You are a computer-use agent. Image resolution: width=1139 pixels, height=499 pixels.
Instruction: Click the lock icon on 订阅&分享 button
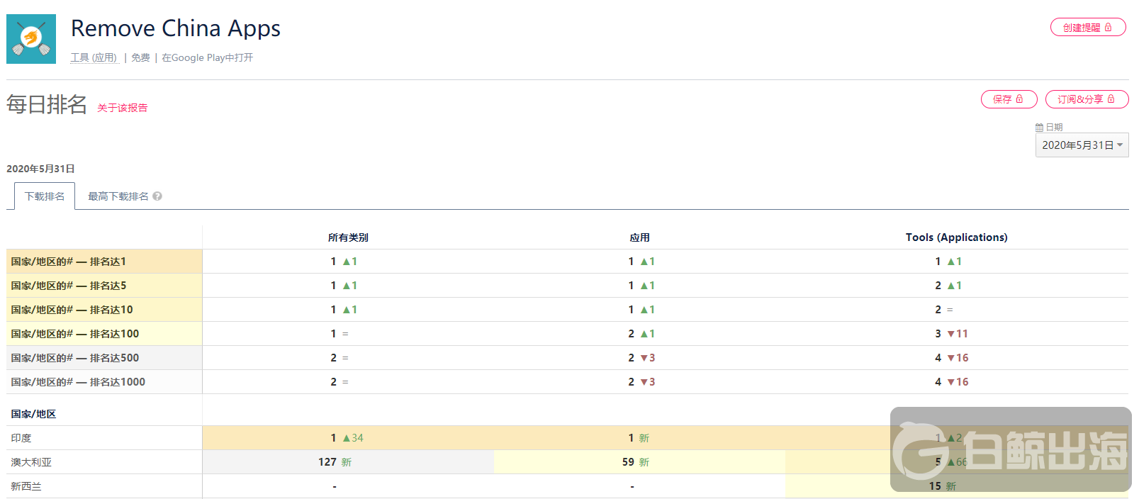[x=1111, y=99]
